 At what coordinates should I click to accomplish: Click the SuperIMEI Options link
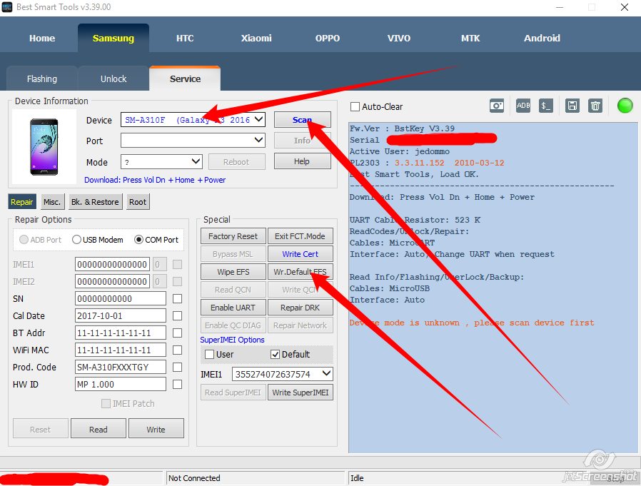(232, 340)
